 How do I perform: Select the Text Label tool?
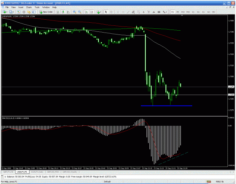[x=148, y=12]
